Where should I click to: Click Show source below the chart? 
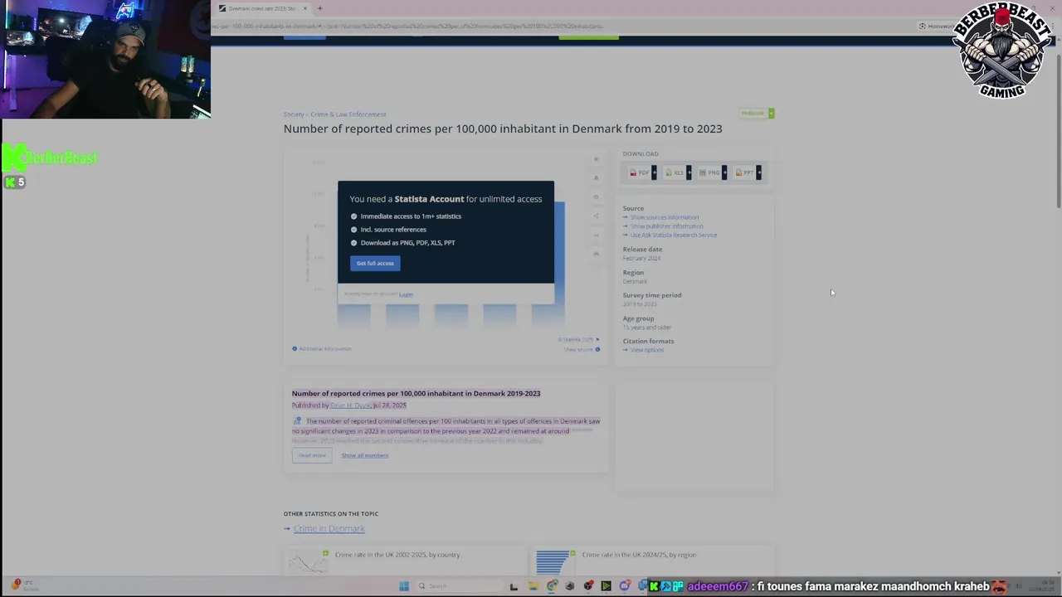(582, 350)
